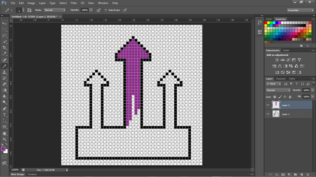Image resolution: width=316 pixels, height=177 pixels.
Task: Select the Blur tool
Action: pos(4,96)
